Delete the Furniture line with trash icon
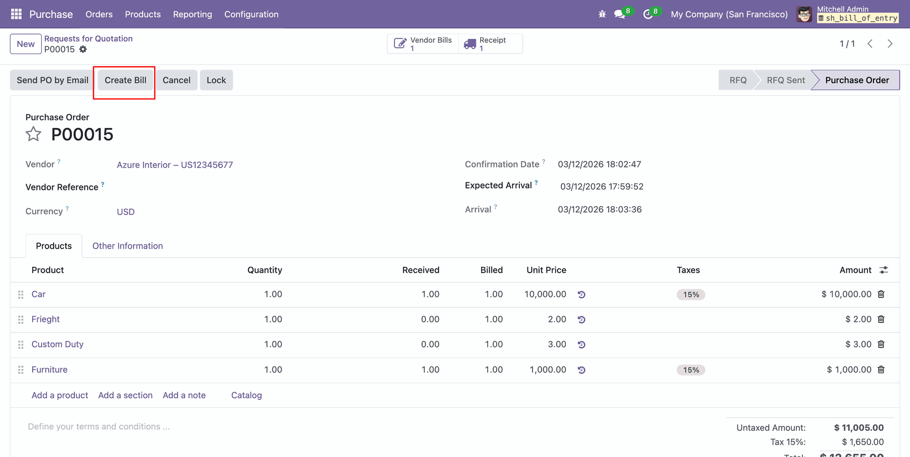This screenshot has width=910, height=457. [x=881, y=369]
